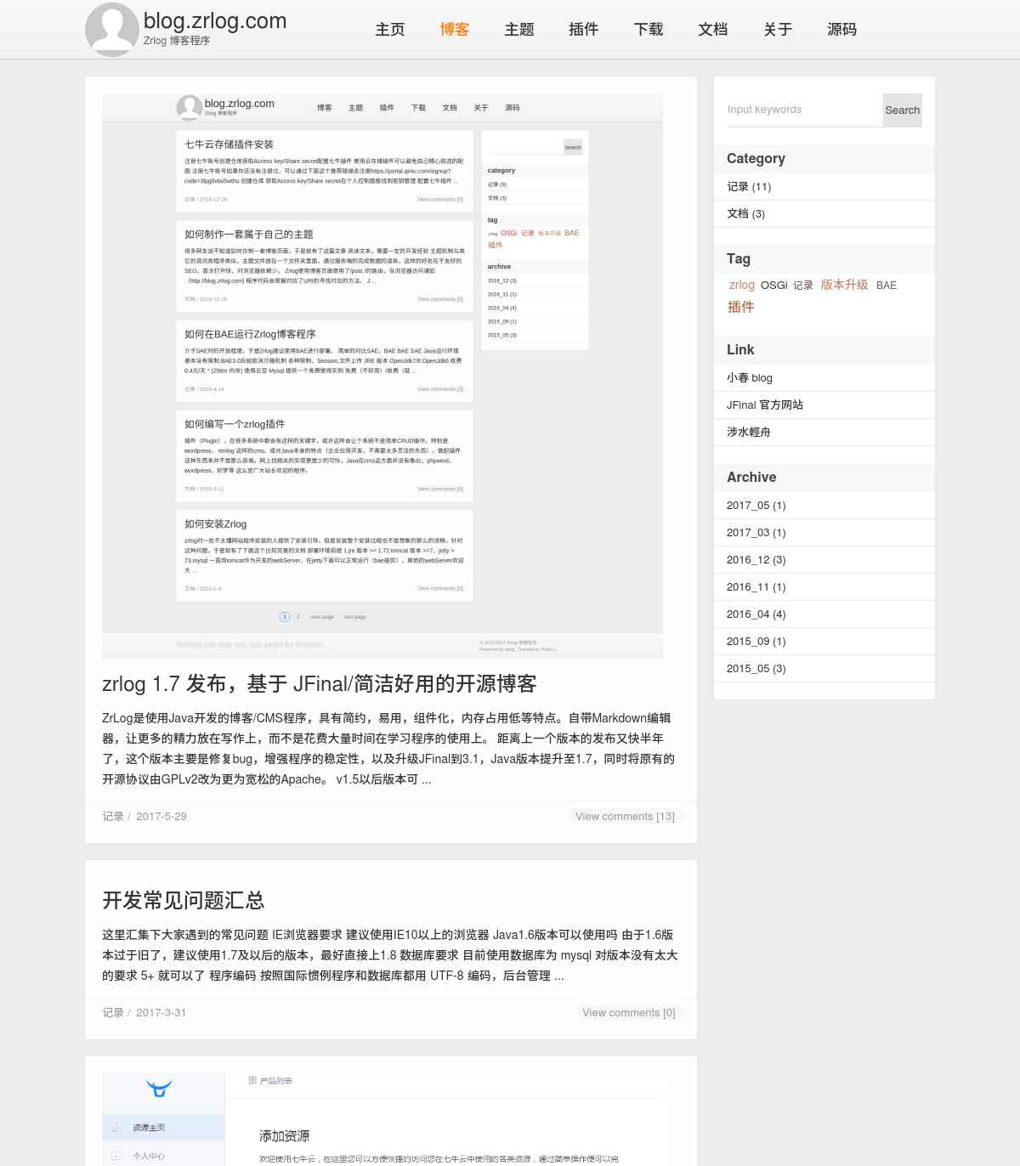Open the 插件 navigation item

pos(584,30)
